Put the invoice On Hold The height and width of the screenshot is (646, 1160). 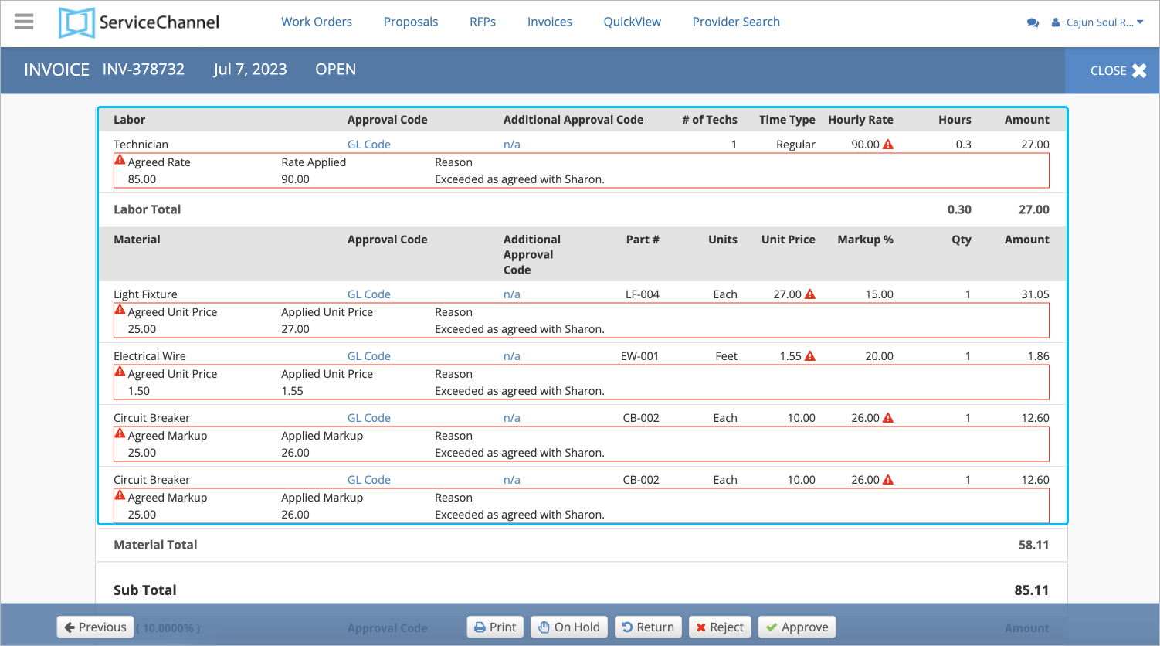click(568, 627)
